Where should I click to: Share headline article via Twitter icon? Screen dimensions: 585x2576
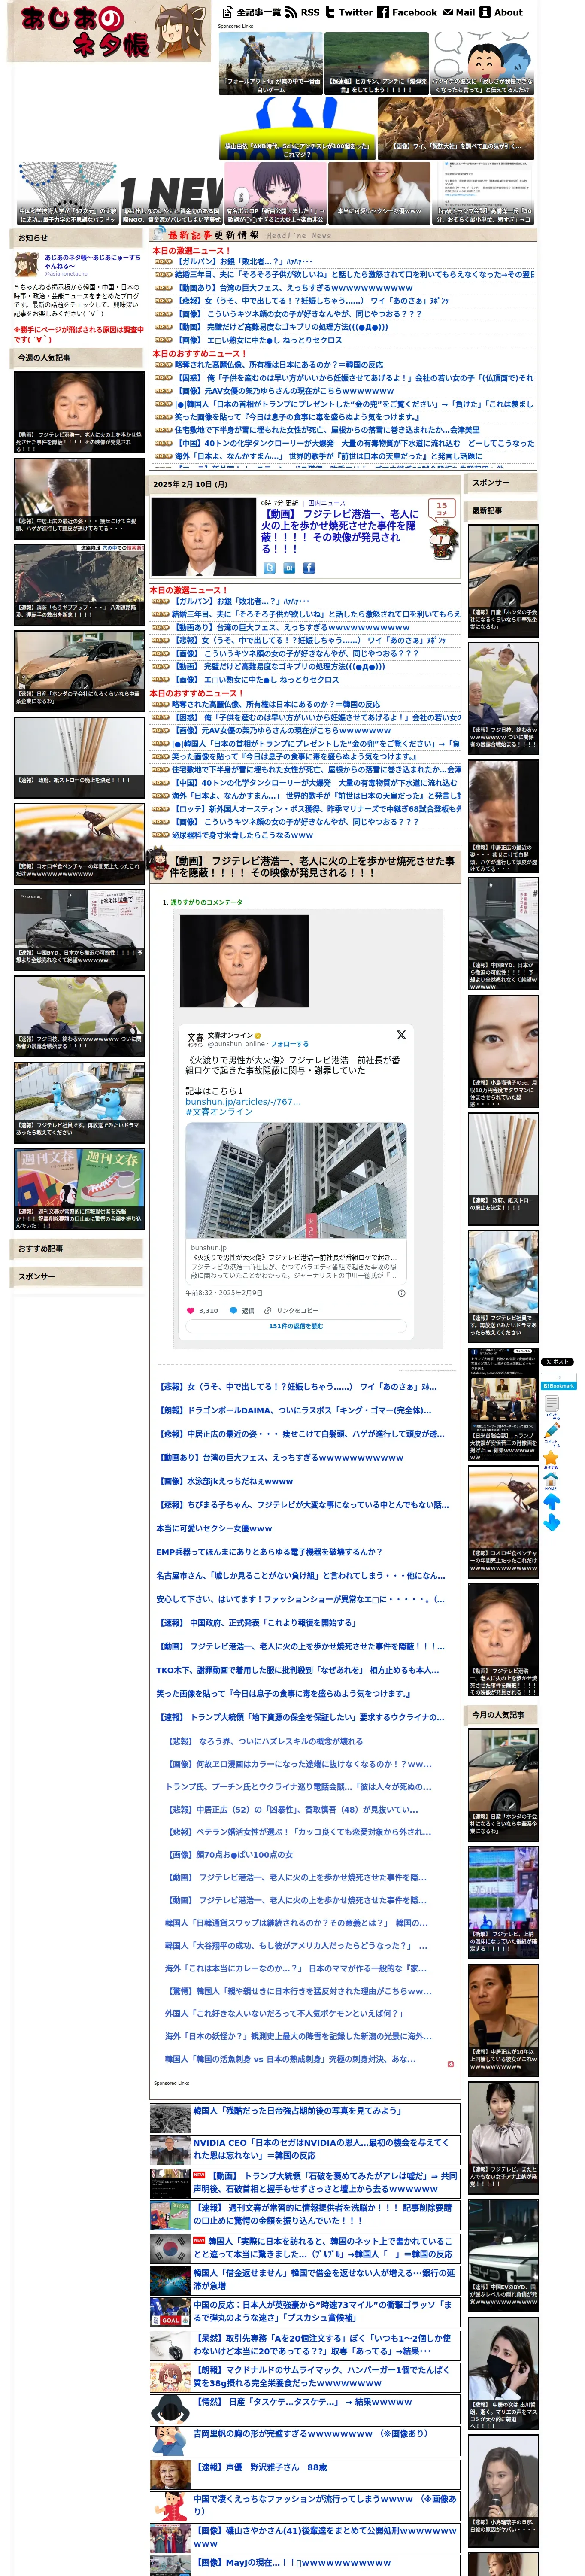pos(269,568)
